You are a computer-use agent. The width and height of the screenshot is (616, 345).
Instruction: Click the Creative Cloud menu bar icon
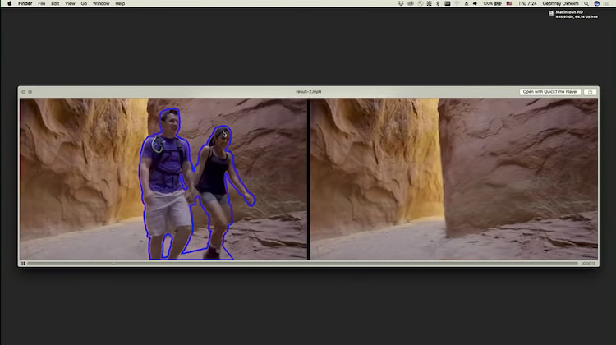[x=411, y=3]
